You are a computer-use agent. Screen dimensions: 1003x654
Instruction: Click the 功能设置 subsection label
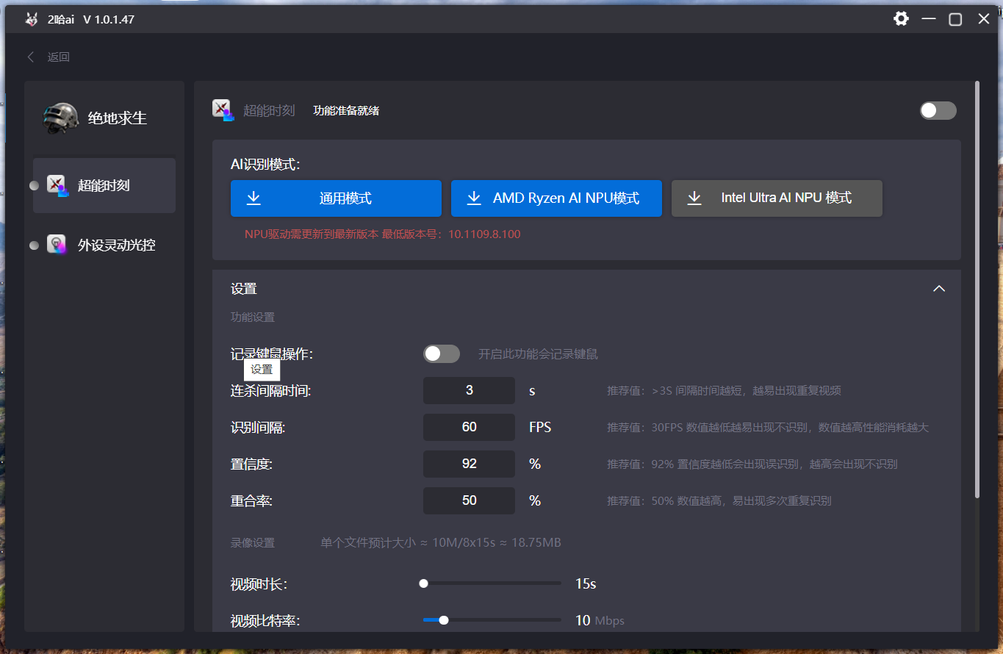[x=253, y=317]
